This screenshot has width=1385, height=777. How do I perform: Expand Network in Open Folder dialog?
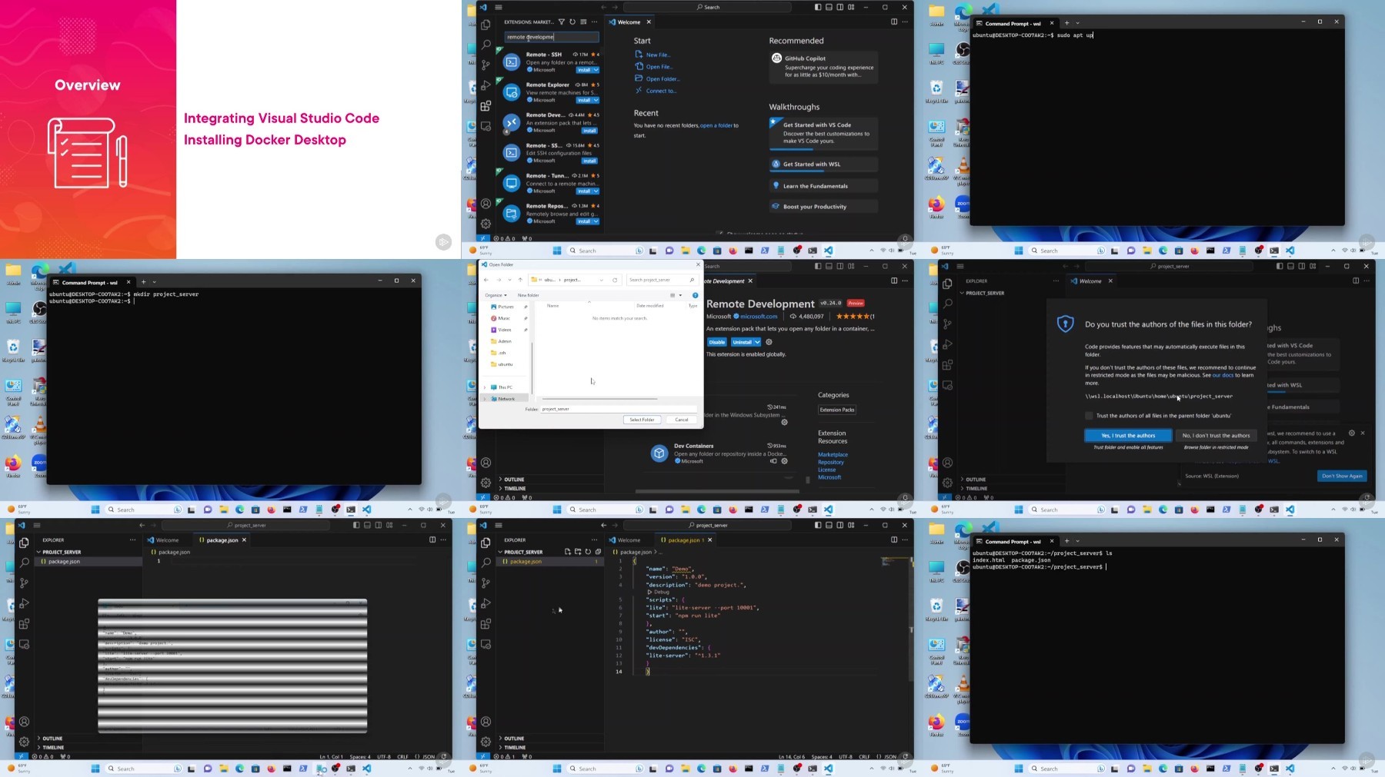[485, 399]
